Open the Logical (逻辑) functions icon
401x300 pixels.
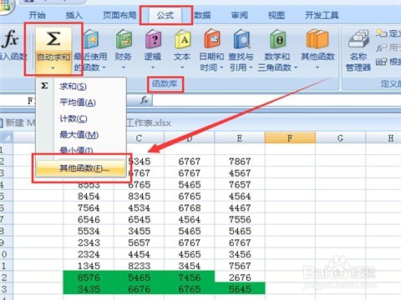point(153,39)
